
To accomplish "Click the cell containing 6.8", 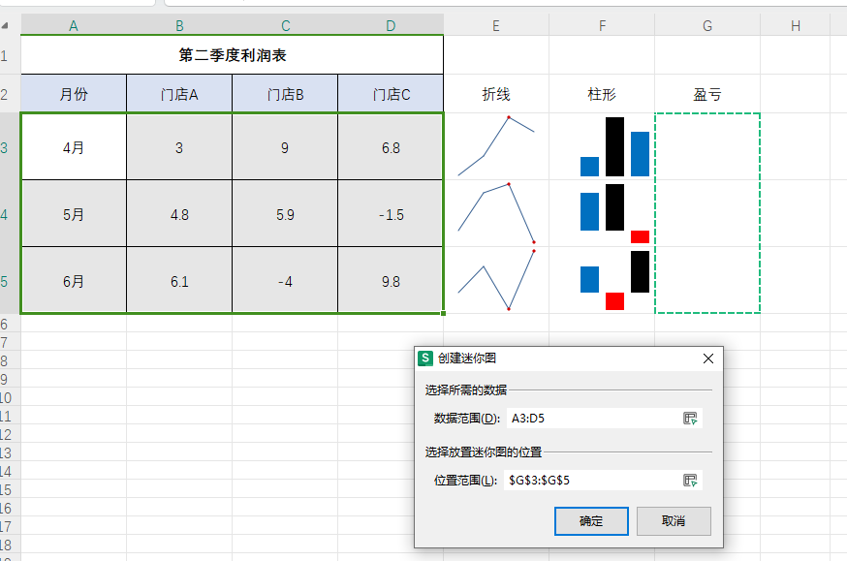I will click(x=392, y=147).
